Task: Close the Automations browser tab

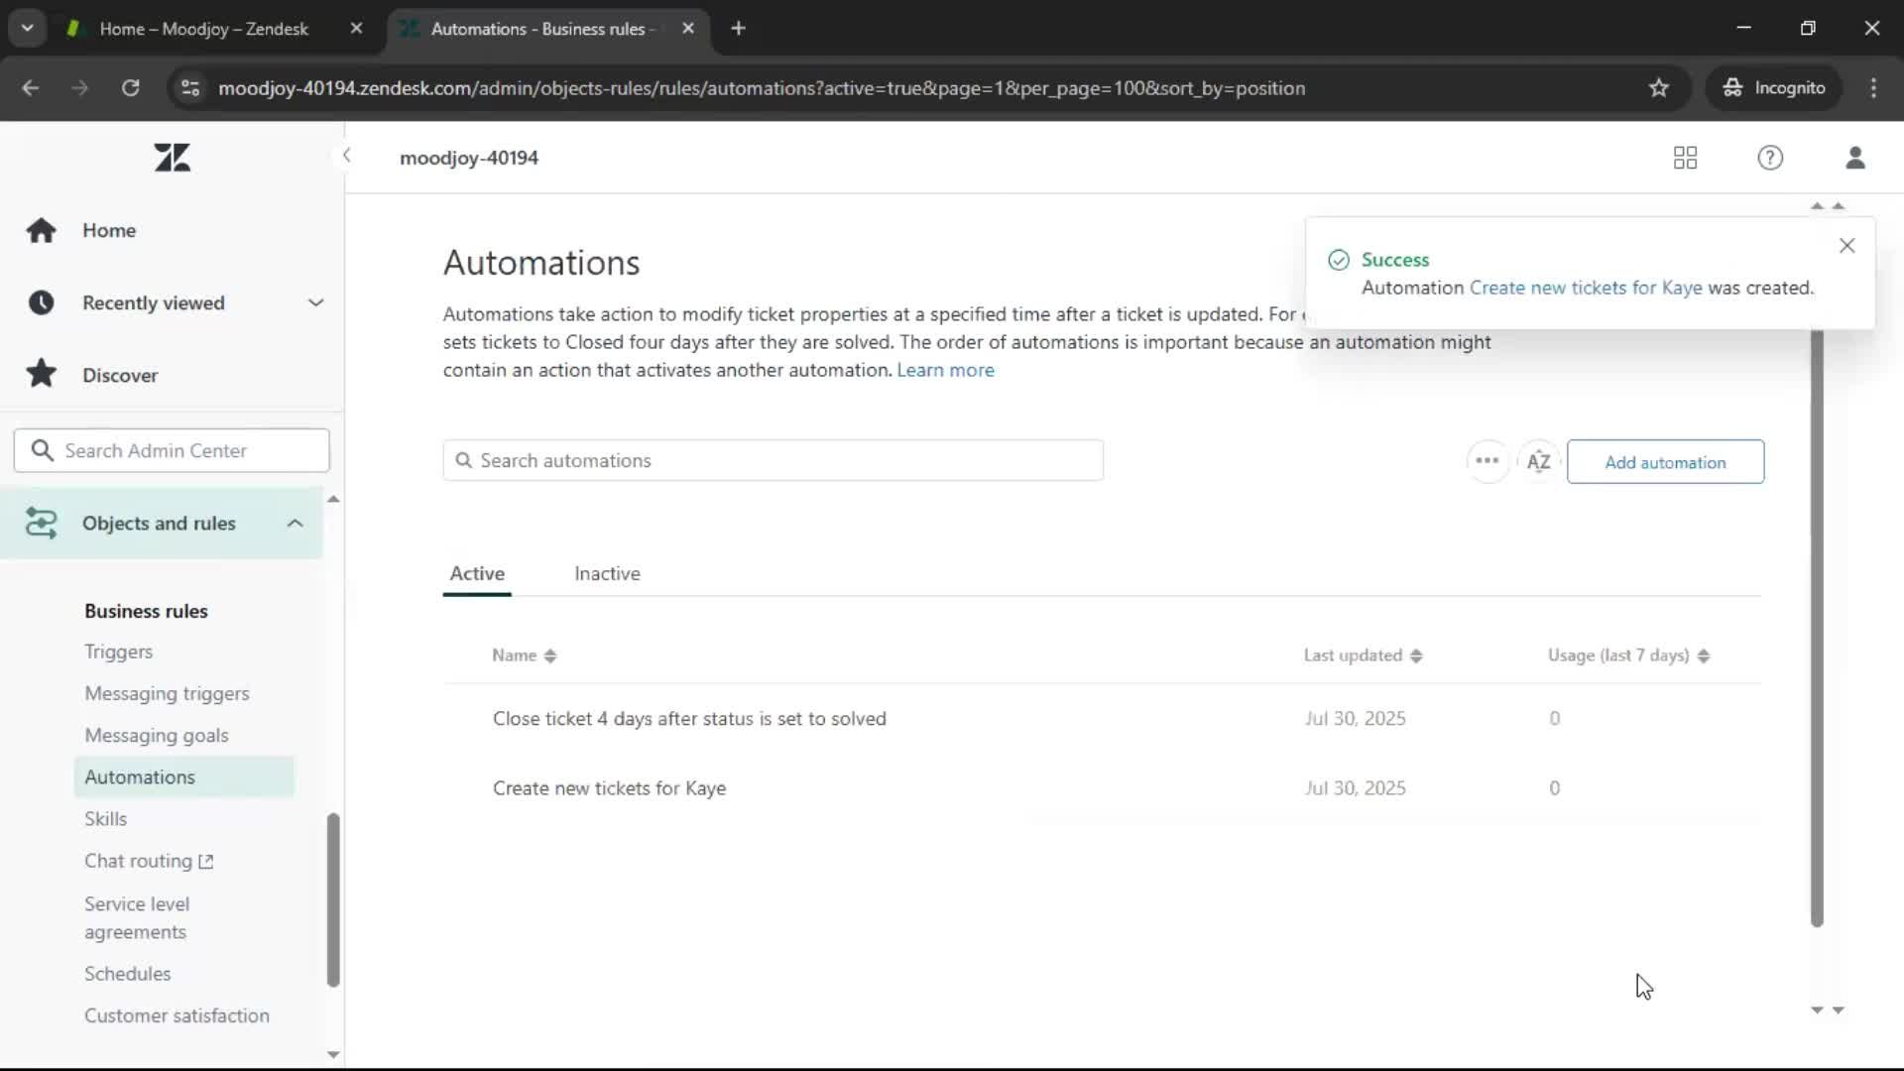Action: [x=688, y=29]
